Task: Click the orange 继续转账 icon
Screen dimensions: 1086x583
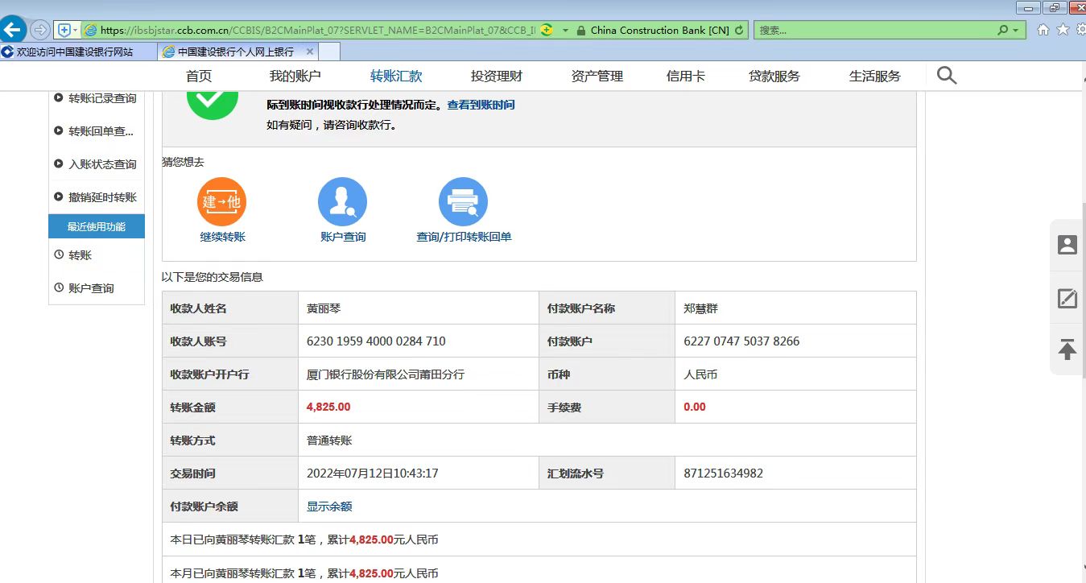Action: pos(221,202)
